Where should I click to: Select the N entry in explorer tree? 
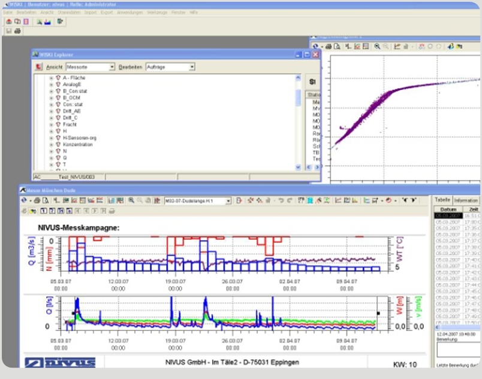(x=65, y=151)
